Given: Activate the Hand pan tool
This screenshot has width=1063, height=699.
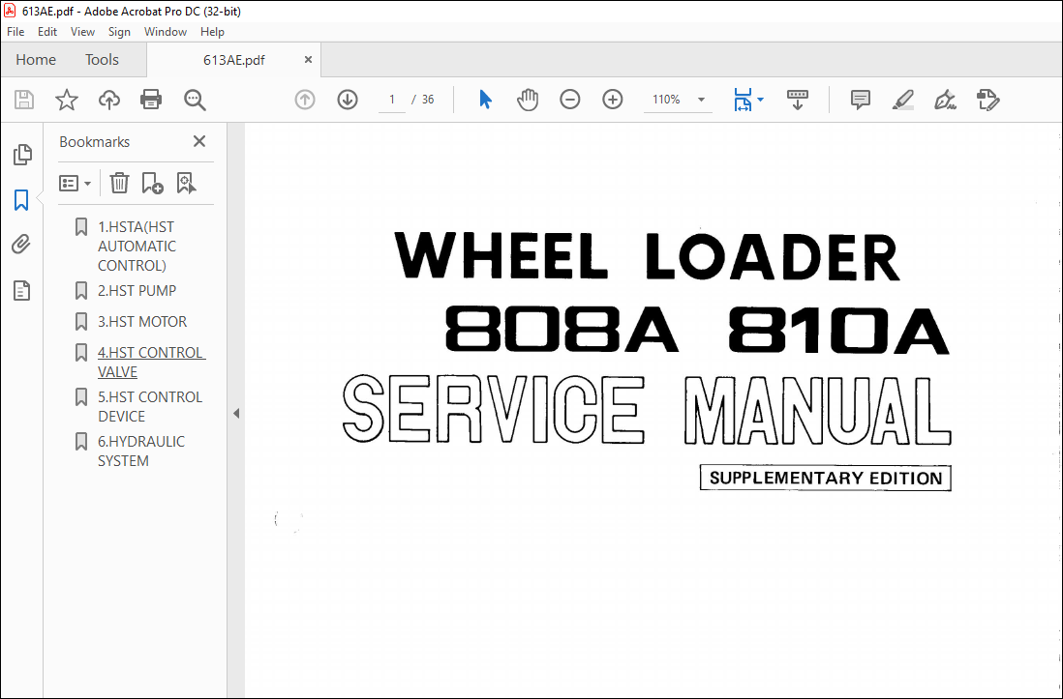Looking at the screenshot, I should tap(528, 100).
